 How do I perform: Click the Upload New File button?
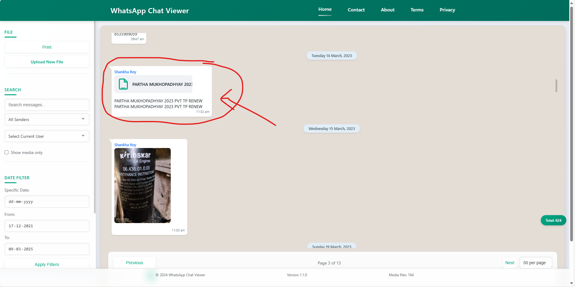(x=47, y=62)
